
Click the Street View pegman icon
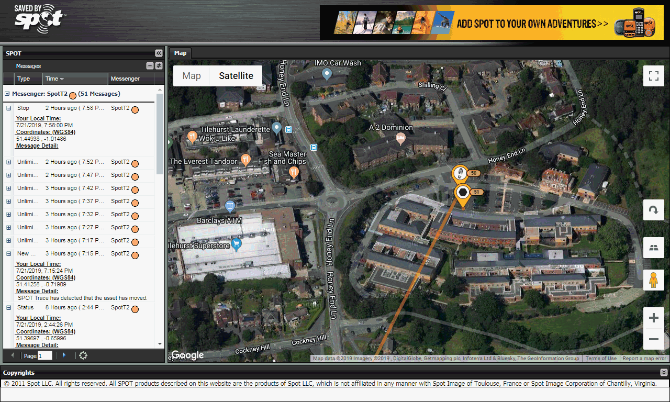click(653, 280)
